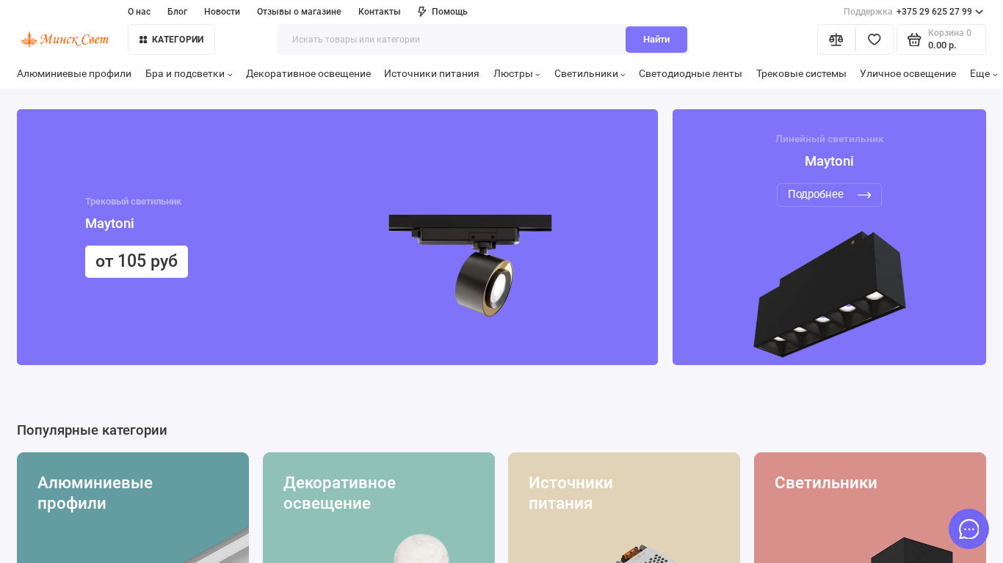Click the Подробнее button
1003x563 pixels.
click(829, 195)
